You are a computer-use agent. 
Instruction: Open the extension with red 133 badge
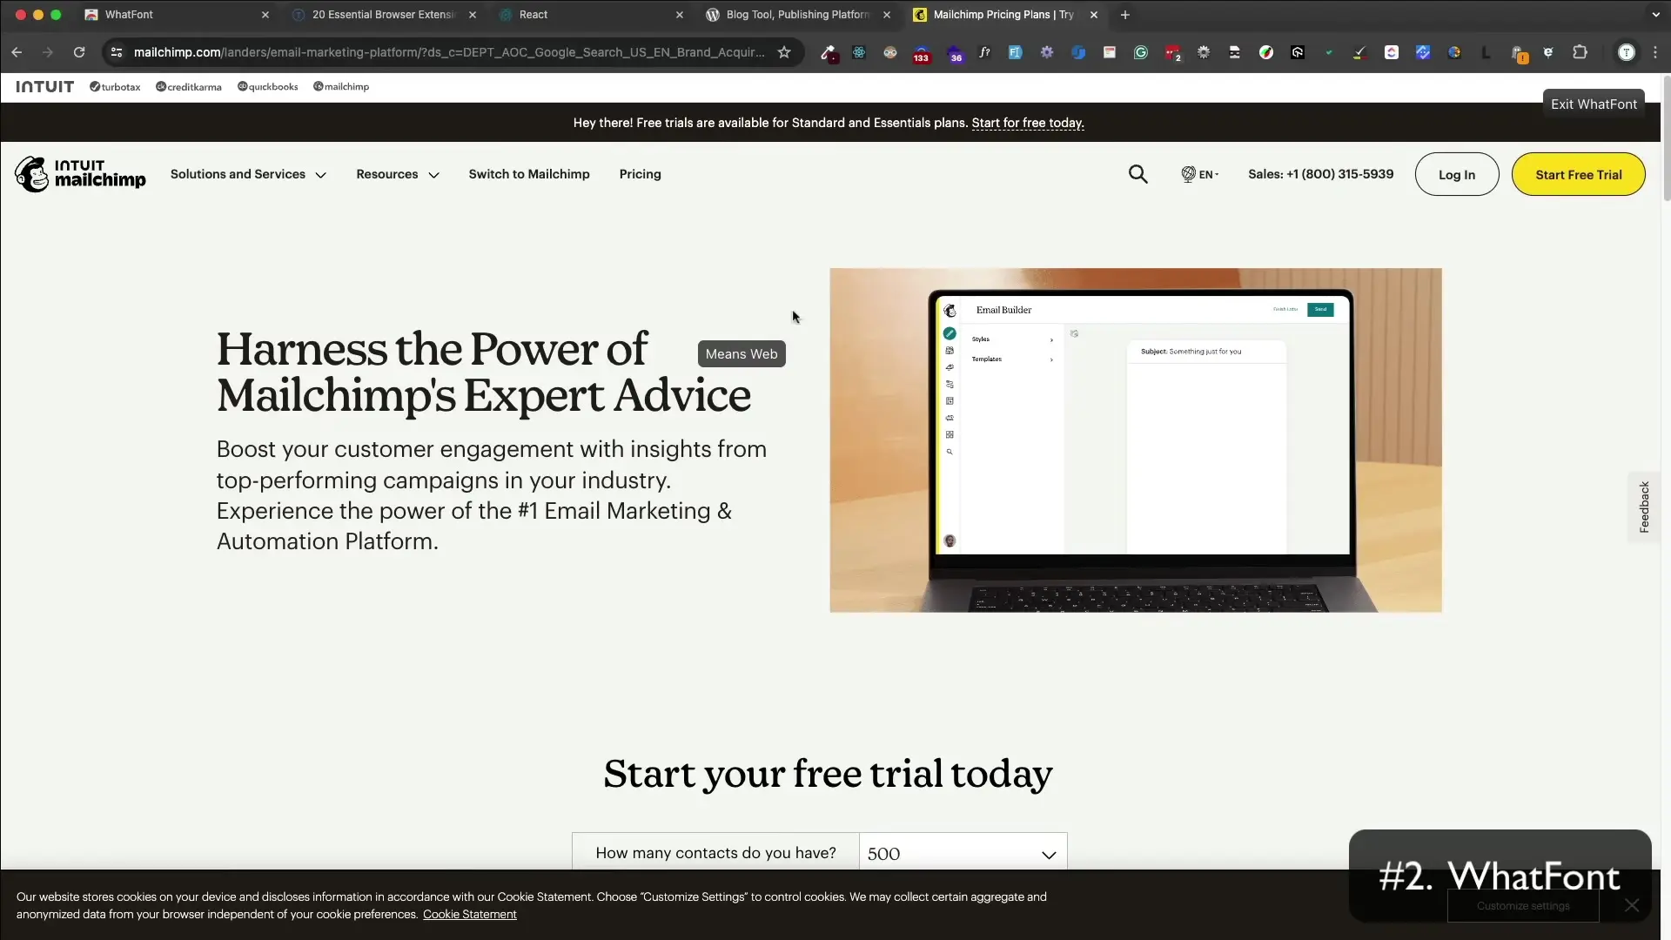pyautogui.click(x=921, y=53)
